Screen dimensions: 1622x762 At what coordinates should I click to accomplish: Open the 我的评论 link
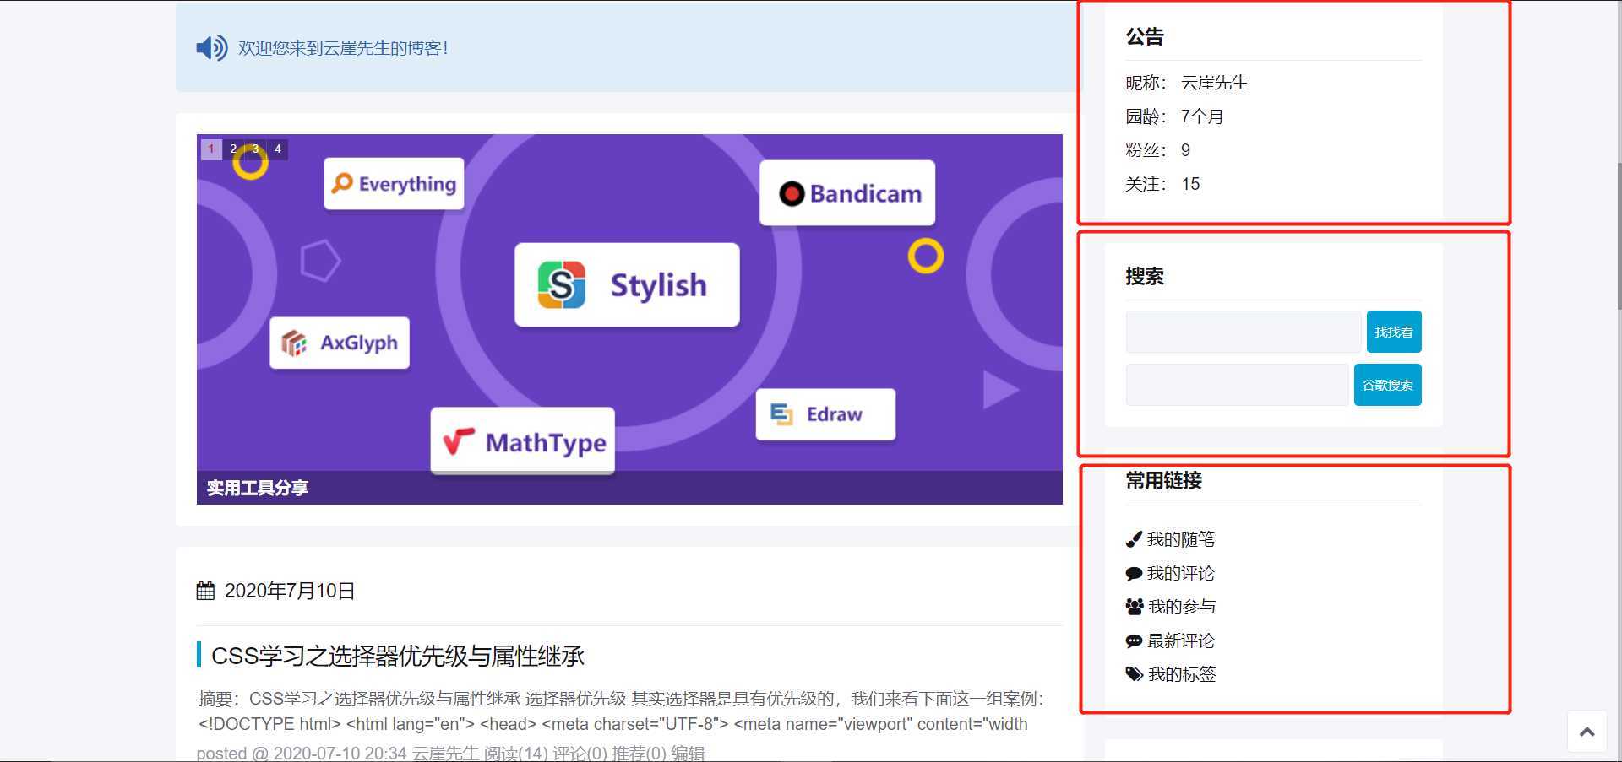[1181, 573]
